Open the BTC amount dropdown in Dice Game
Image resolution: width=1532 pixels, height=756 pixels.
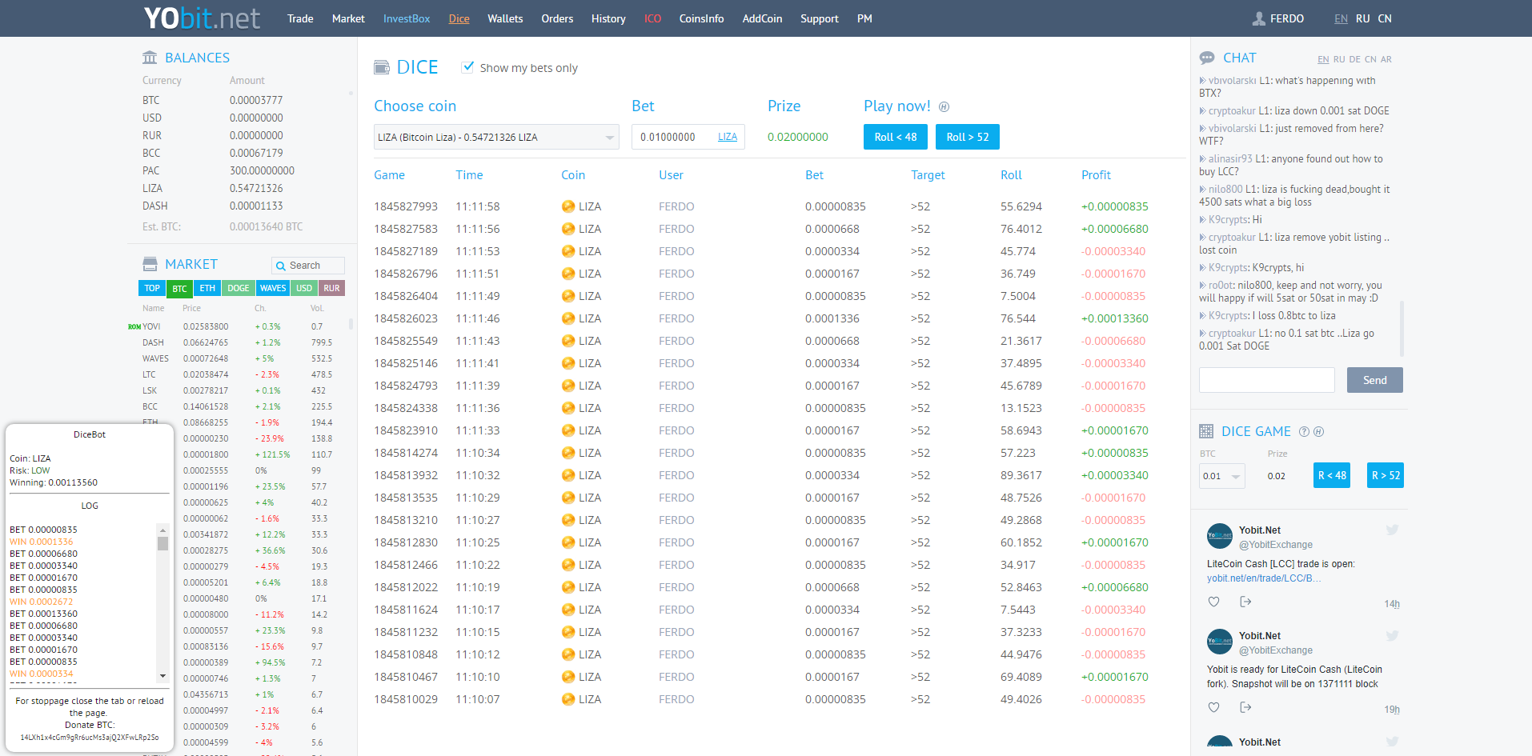[1221, 476]
